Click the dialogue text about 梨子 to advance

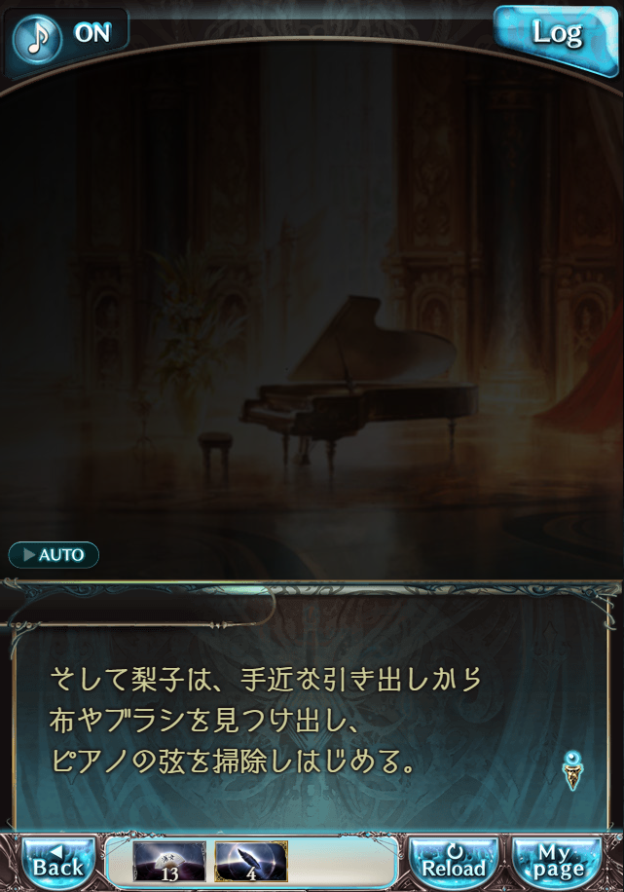pyautogui.click(x=265, y=721)
